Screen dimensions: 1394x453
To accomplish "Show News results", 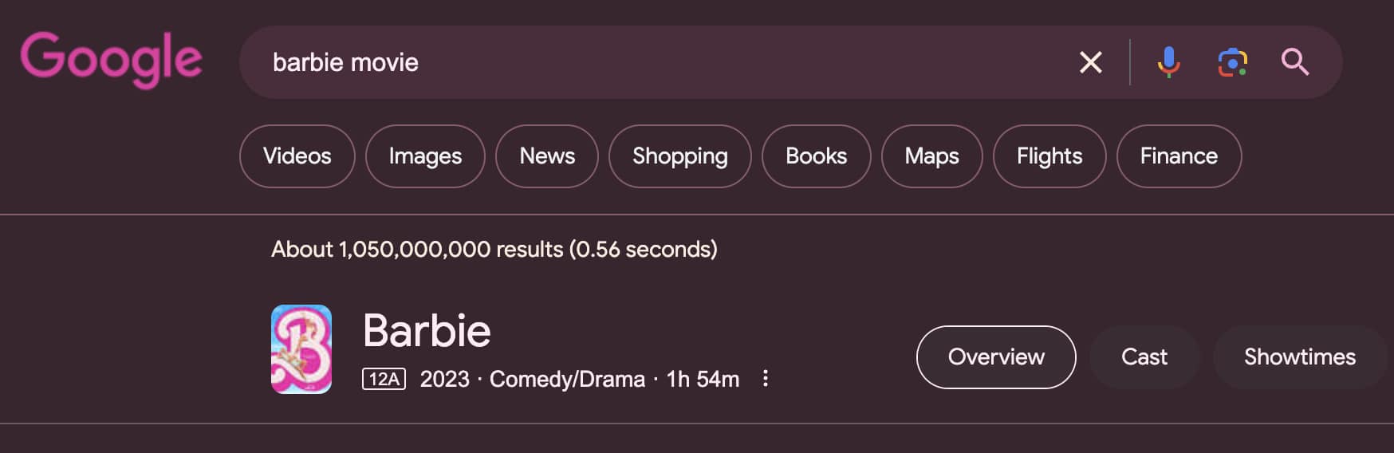I will click(547, 156).
